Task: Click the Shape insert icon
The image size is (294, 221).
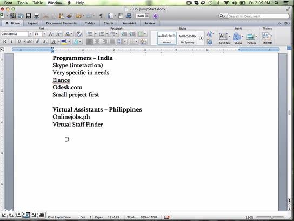Action: 237,37
